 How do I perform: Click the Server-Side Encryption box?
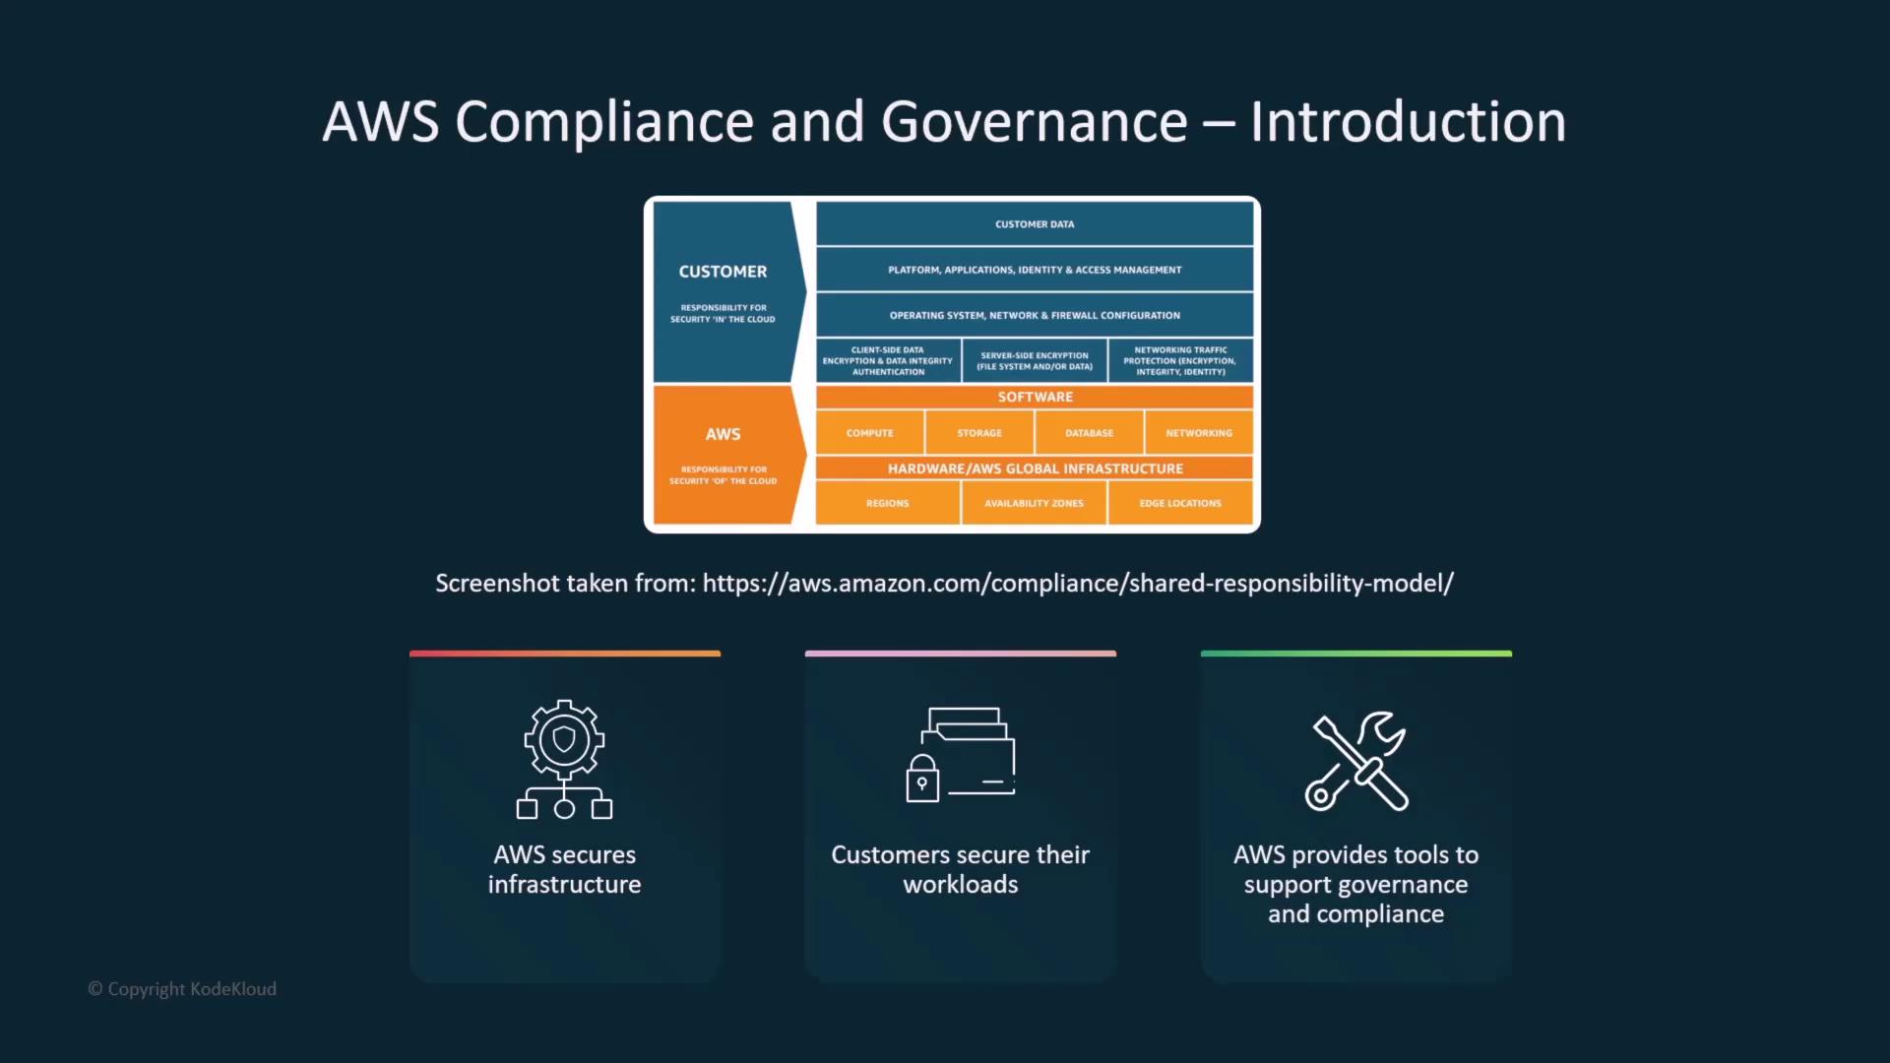click(1035, 361)
